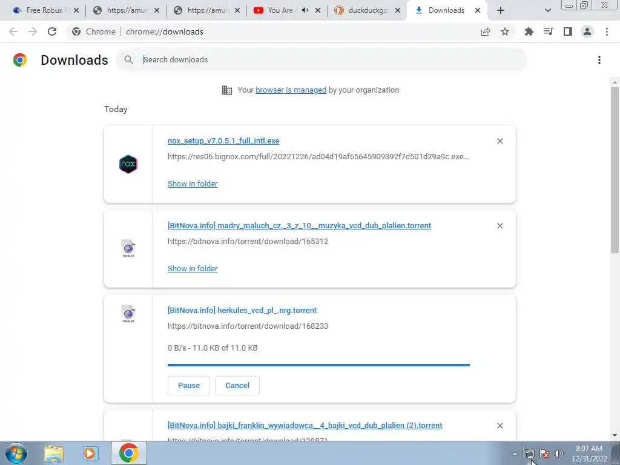The height and width of the screenshot is (465, 620).
Task: Reload the downloads page
Action: [x=52, y=31]
